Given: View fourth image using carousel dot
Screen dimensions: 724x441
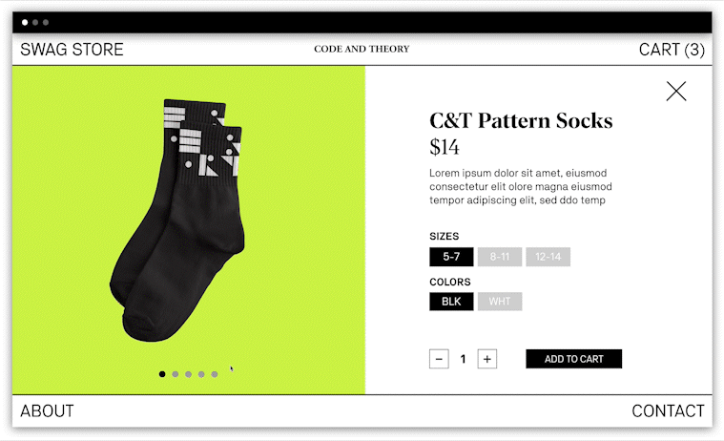Looking at the screenshot, I should tap(201, 374).
